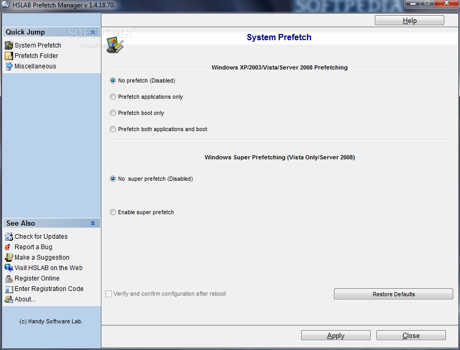This screenshot has height=350, width=460.
Task: Click the Quick Jump header text
Action: [x=25, y=32]
